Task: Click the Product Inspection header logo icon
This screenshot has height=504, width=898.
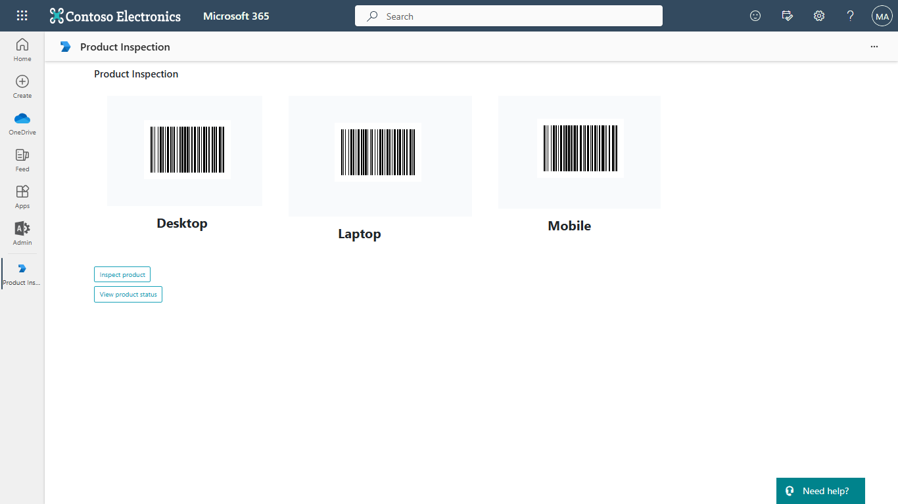Action: (x=65, y=47)
